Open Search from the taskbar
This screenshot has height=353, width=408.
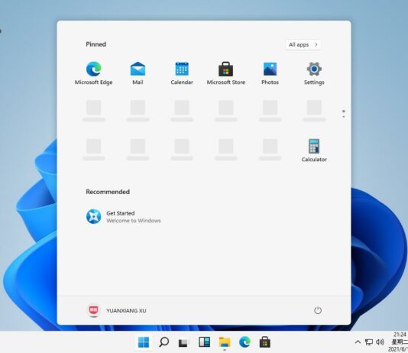point(164,342)
